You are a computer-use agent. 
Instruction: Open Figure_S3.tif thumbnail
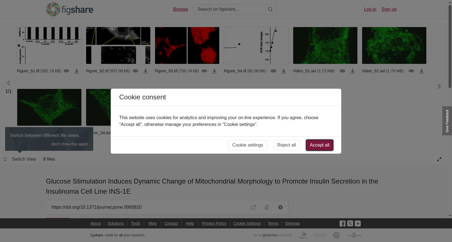187,45
